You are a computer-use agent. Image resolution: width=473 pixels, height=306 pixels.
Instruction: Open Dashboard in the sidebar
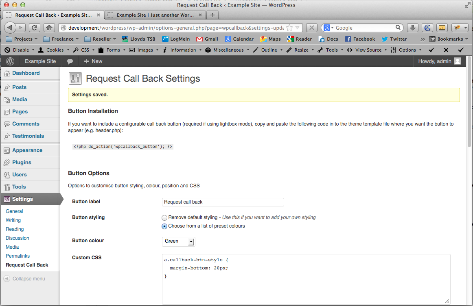[26, 73]
